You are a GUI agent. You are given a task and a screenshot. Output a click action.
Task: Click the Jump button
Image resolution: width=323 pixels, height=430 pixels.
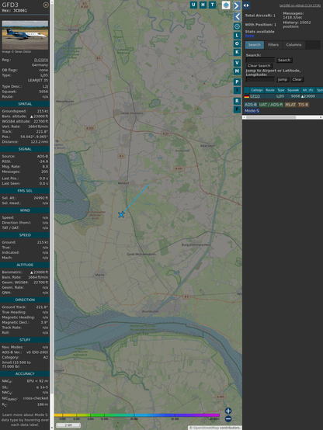coord(283,79)
